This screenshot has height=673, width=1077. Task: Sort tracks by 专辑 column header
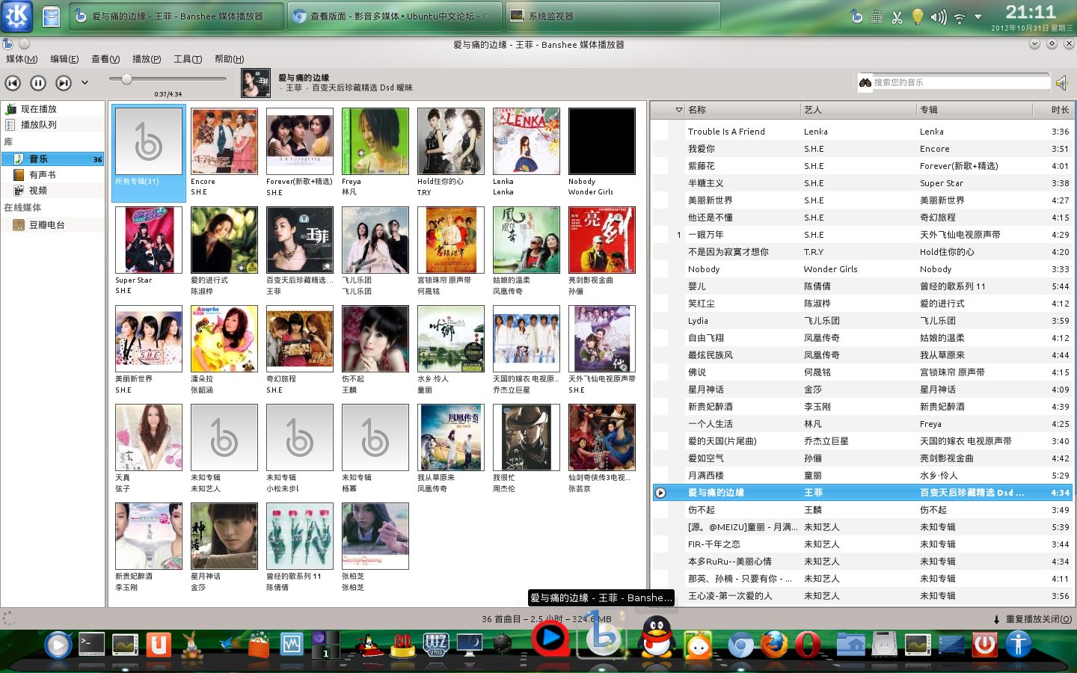[974, 110]
